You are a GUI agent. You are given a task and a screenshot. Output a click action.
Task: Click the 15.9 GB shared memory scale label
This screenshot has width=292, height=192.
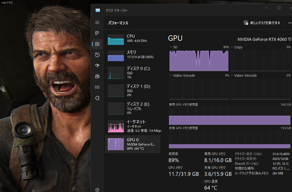pos(285,128)
